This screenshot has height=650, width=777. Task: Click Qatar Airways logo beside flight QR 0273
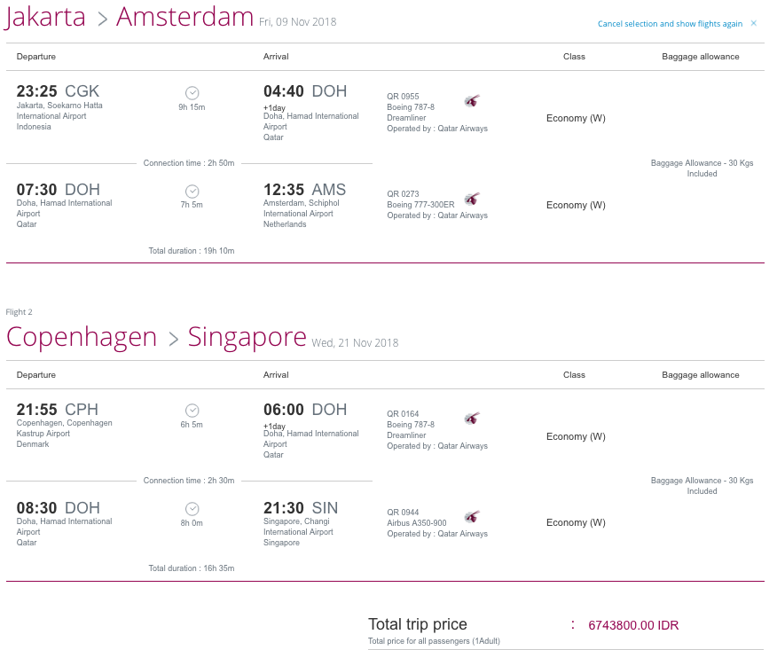[472, 200]
